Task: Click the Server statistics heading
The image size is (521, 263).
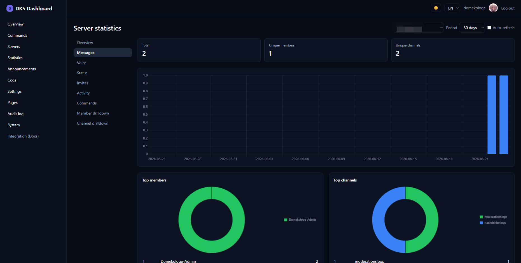Action: pyautogui.click(x=97, y=28)
